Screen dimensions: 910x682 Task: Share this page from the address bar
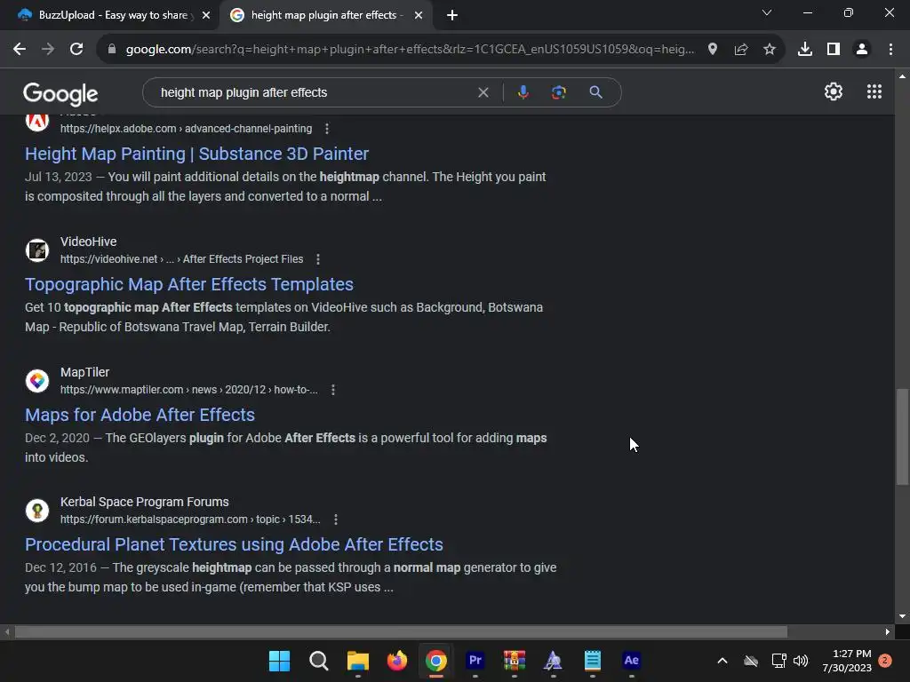point(741,50)
